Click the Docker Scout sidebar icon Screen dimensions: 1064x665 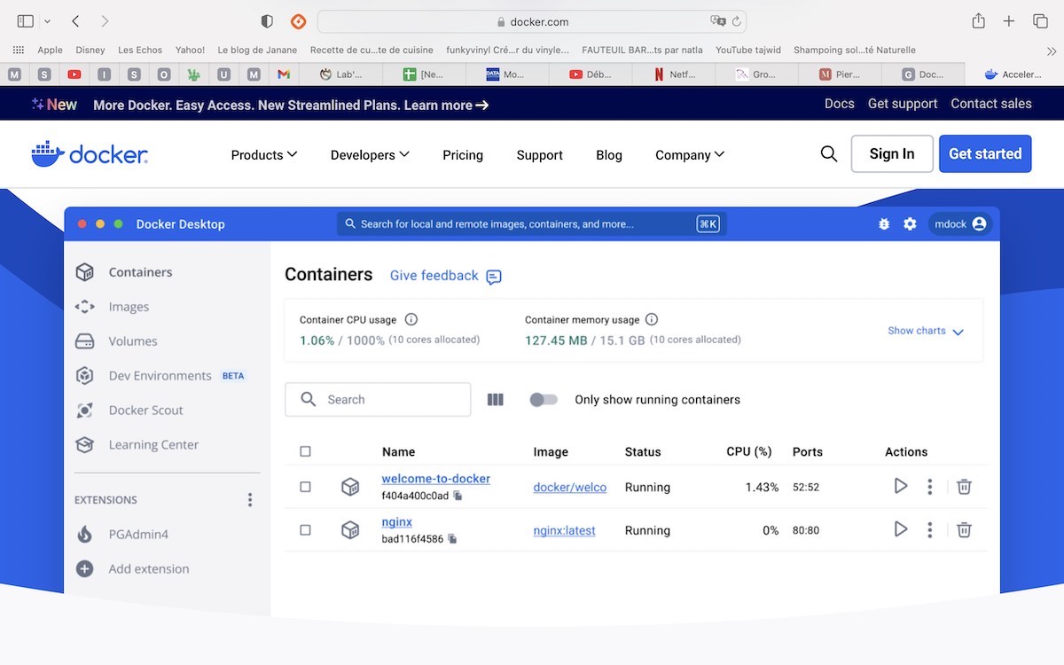84,411
